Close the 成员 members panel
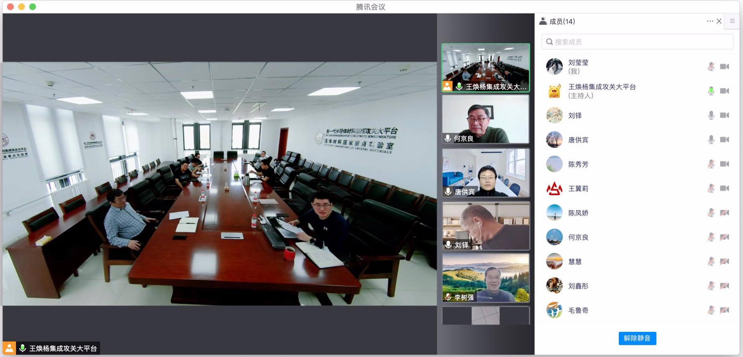Viewport: 743px width, 357px height. tap(719, 21)
